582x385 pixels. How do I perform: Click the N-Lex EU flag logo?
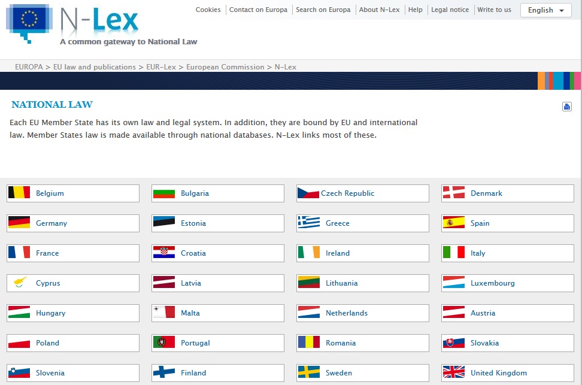[29, 23]
